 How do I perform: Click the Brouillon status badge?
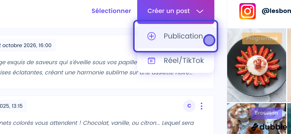[266, 113]
